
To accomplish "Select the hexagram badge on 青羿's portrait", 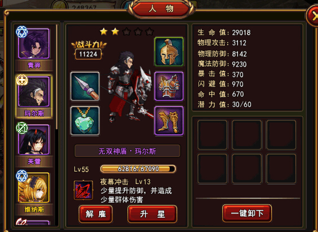I will click(21, 32).
